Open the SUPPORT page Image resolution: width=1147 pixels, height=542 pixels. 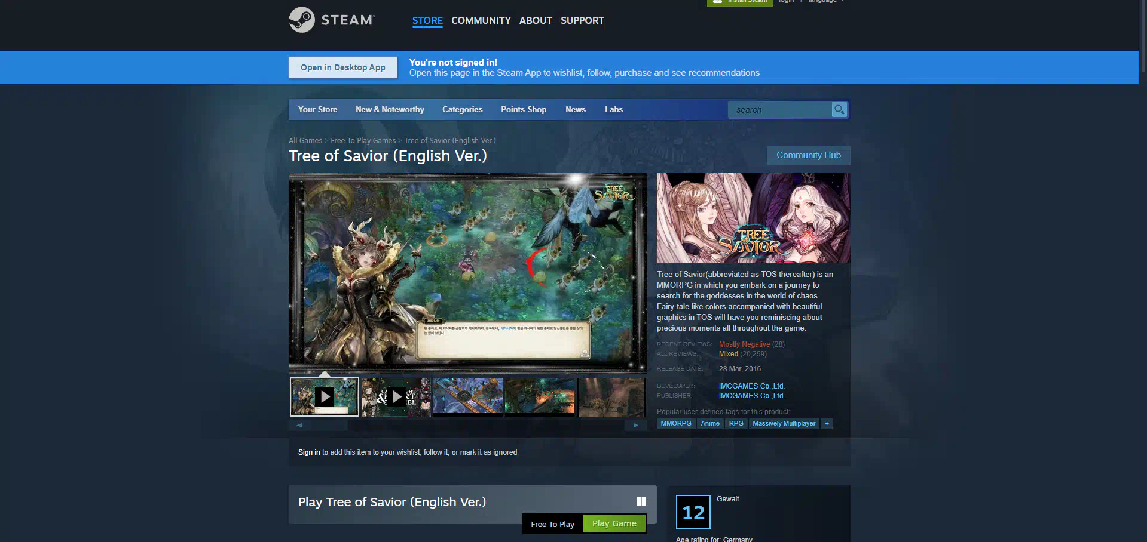(x=582, y=20)
